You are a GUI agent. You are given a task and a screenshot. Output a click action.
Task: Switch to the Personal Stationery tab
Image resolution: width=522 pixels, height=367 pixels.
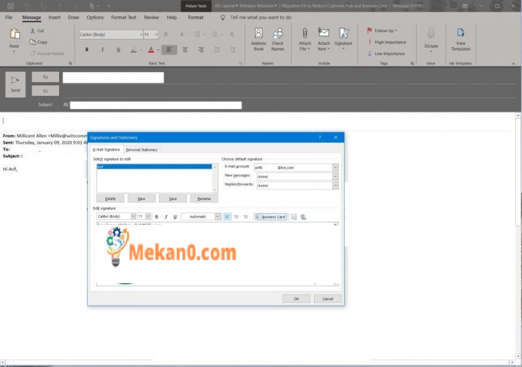coord(142,150)
